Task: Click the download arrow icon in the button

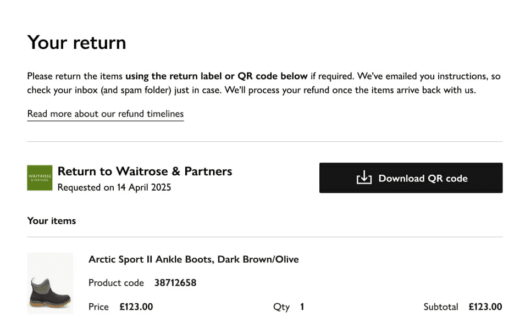Action: pyautogui.click(x=364, y=178)
